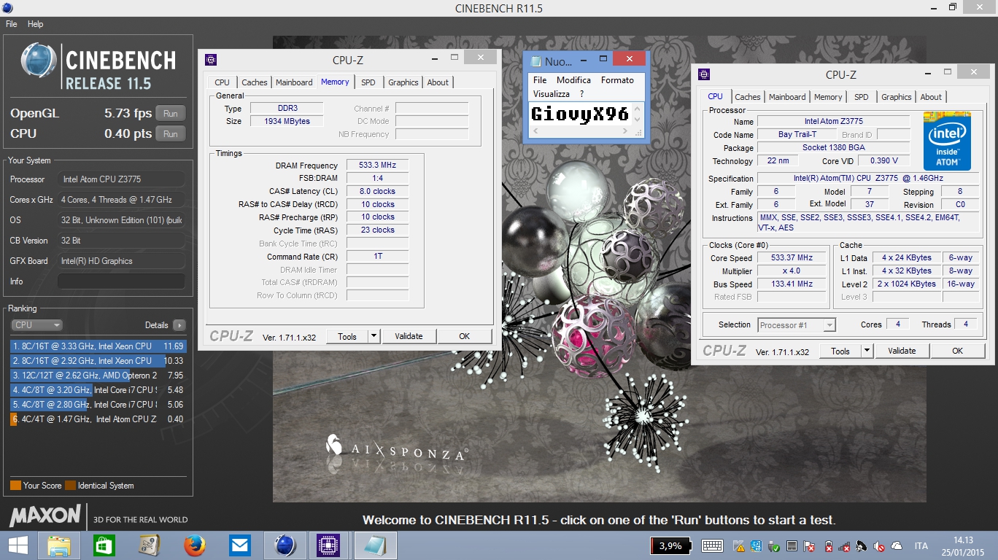Run the OpenGL benchmark test
998x560 pixels.
171,114
